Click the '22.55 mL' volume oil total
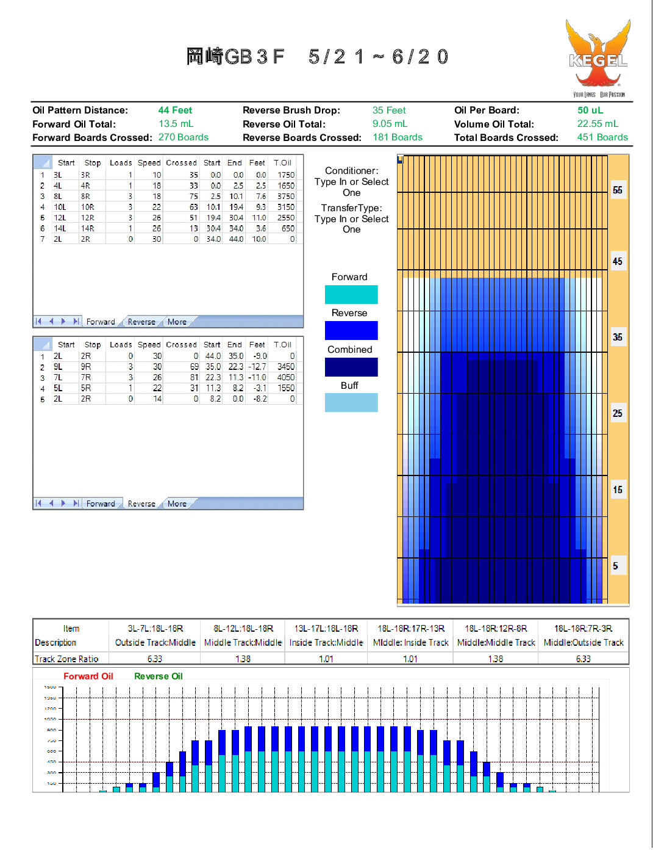Screen dimensions: 664x860 (598, 124)
